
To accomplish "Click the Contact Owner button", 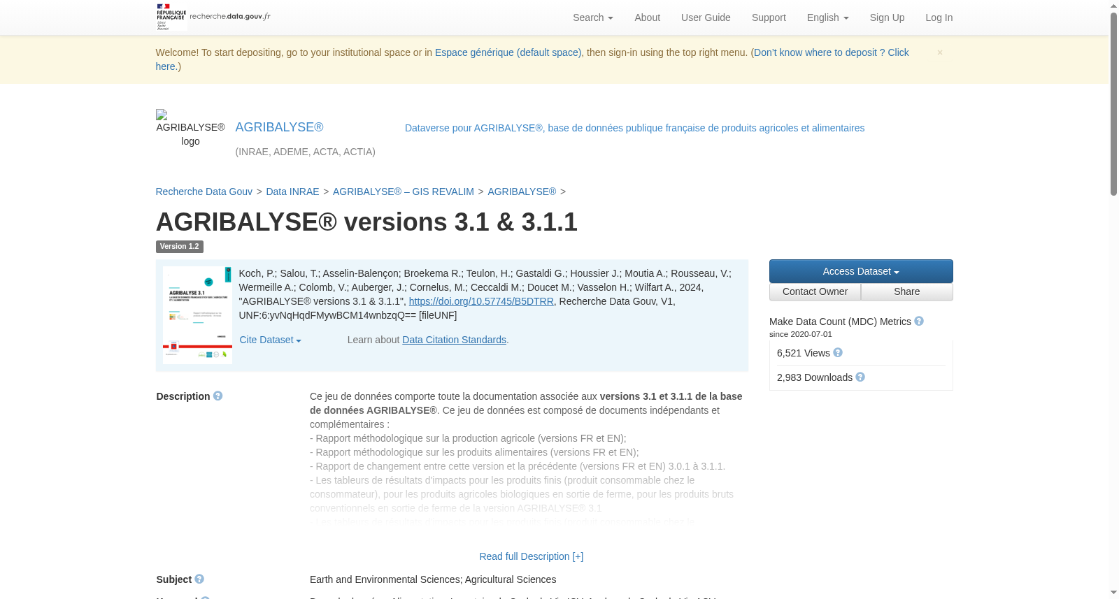I will pyautogui.click(x=815, y=291).
